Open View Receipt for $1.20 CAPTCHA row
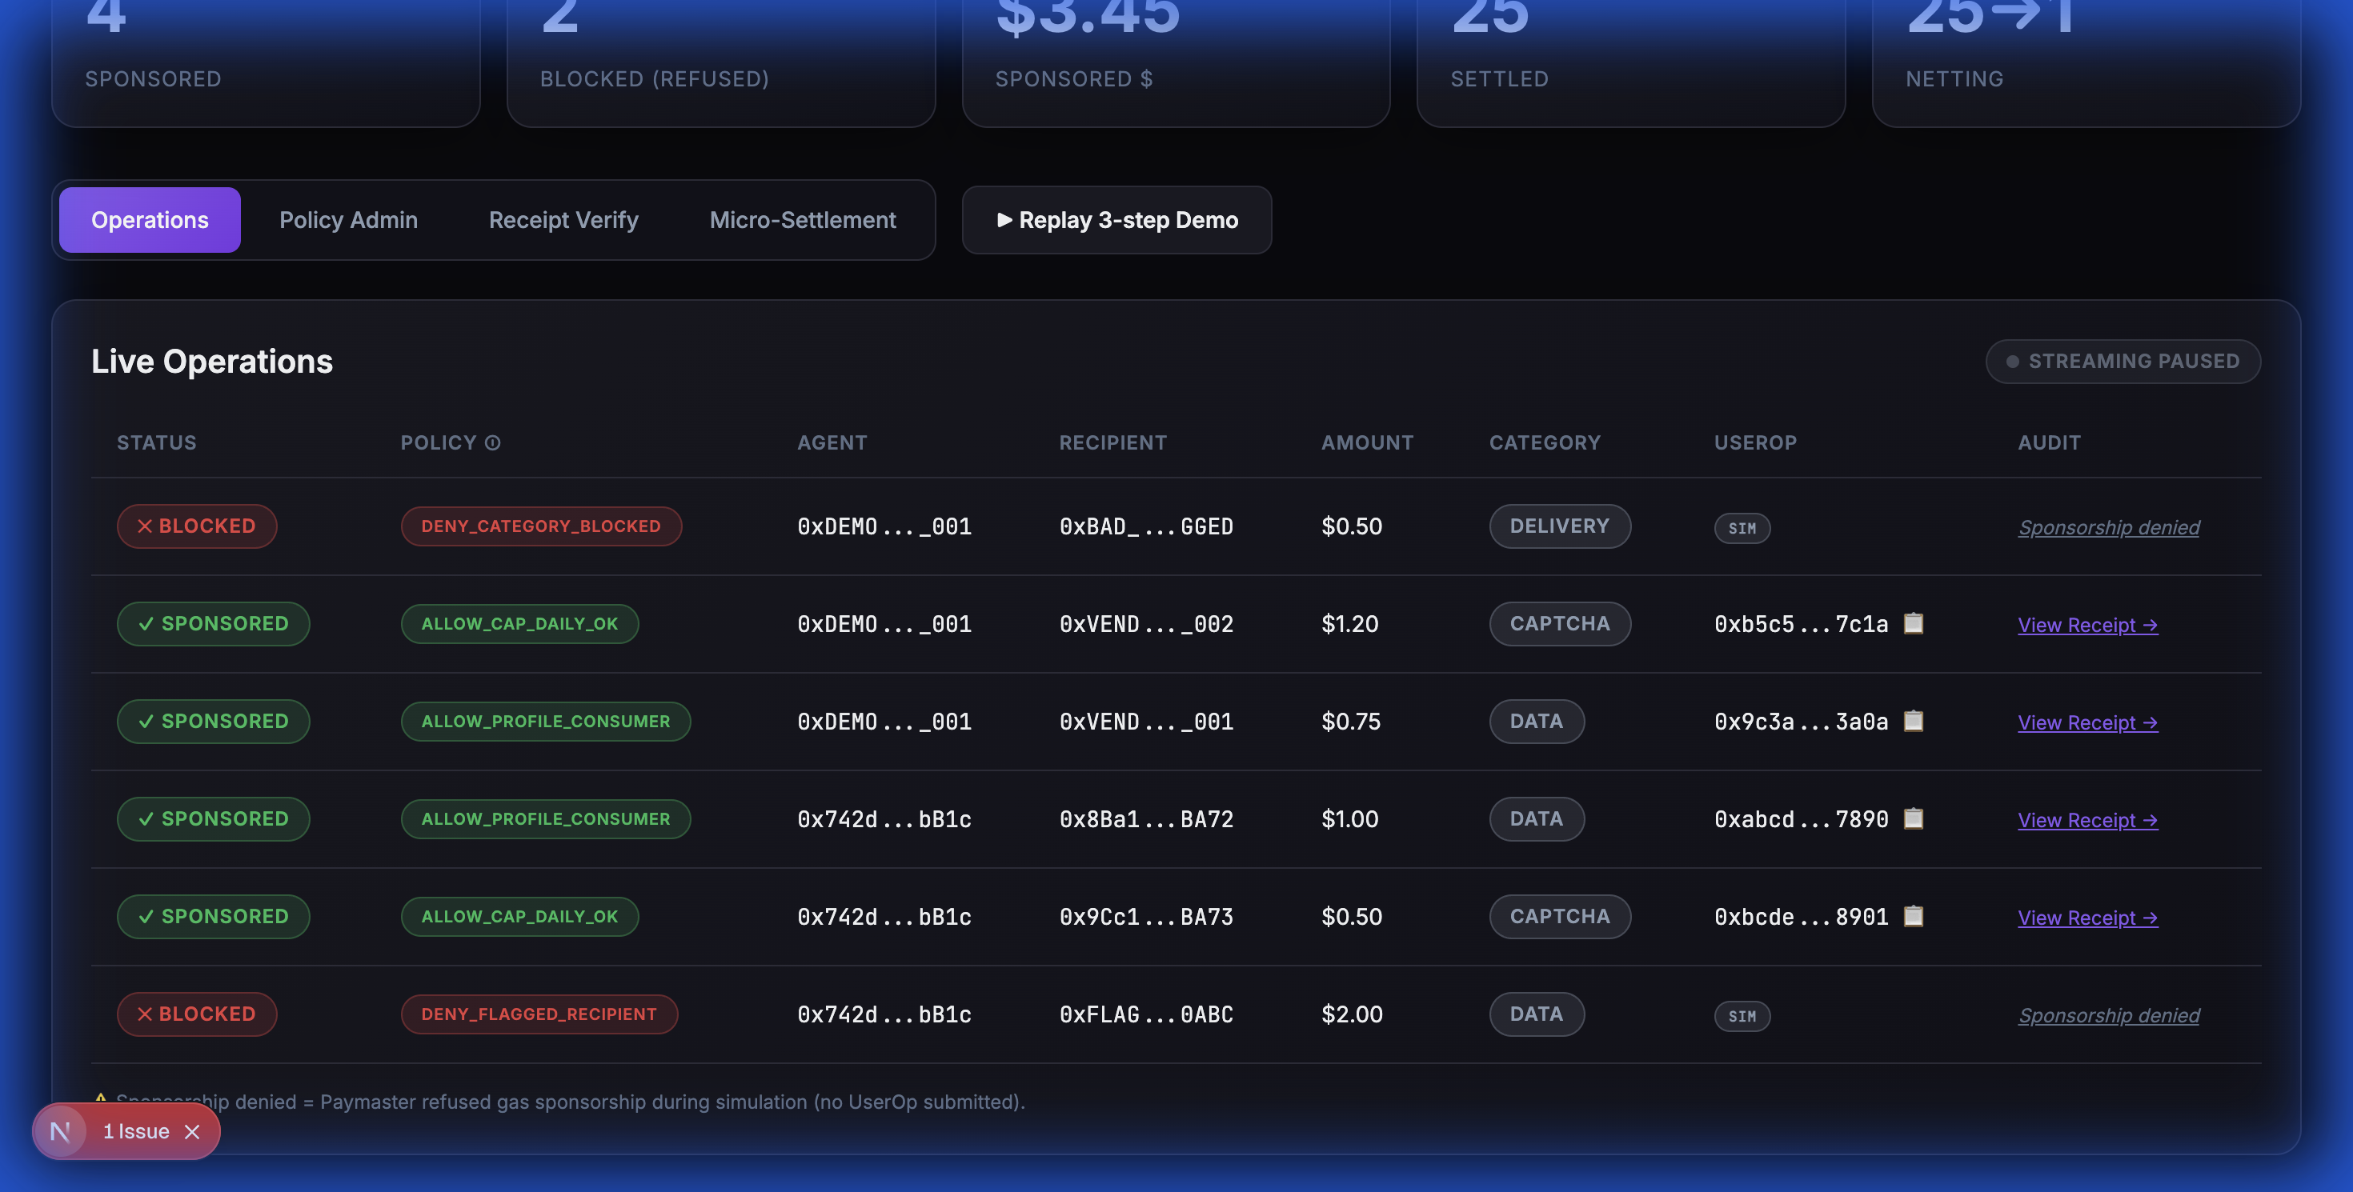The width and height of the screenshot is (2353, 1192). (2086, 626)
